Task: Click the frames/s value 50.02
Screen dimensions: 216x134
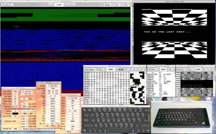Action: pos(15,106)
